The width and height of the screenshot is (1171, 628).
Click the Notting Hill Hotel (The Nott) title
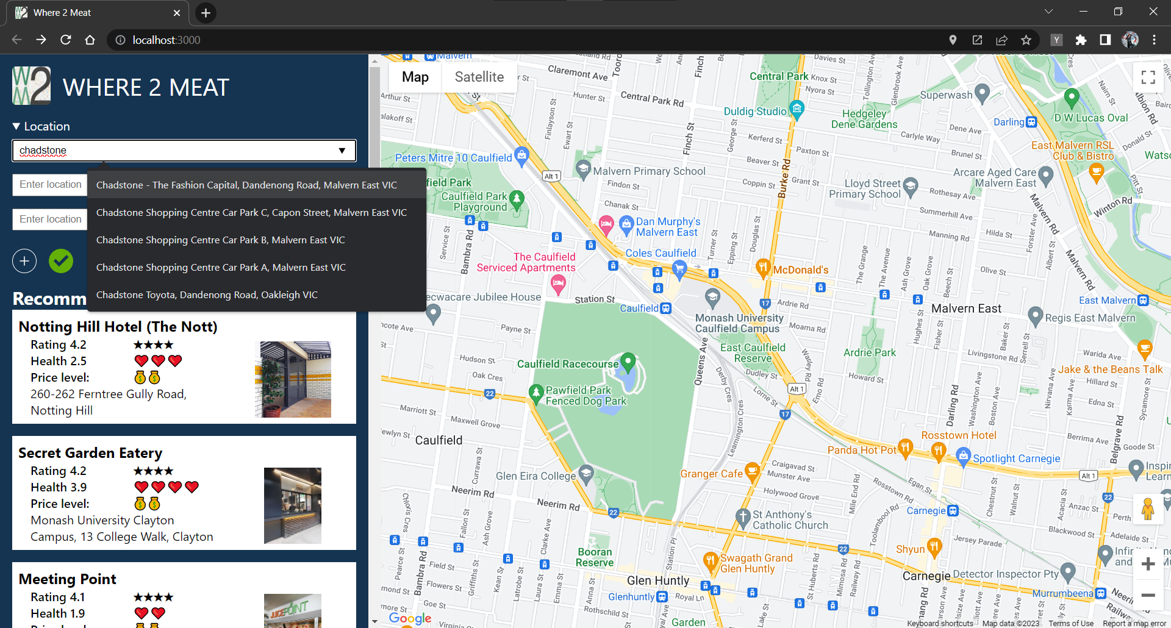[x=118, y=327]
